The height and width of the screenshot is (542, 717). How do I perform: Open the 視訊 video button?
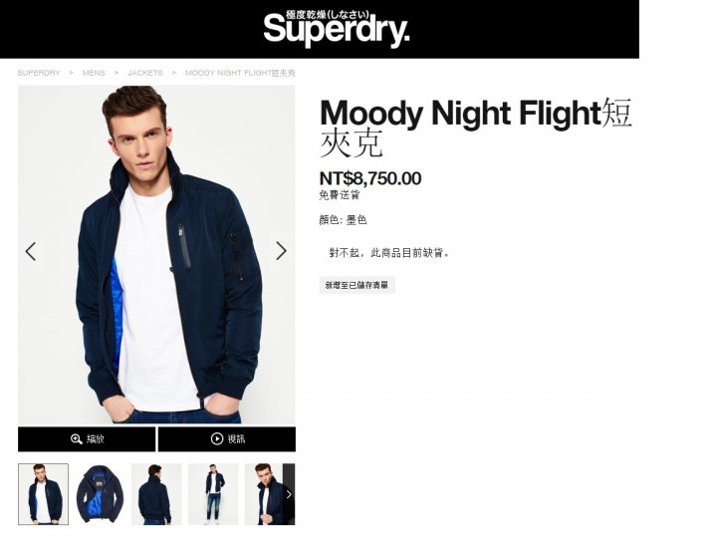tap(227, 439)
